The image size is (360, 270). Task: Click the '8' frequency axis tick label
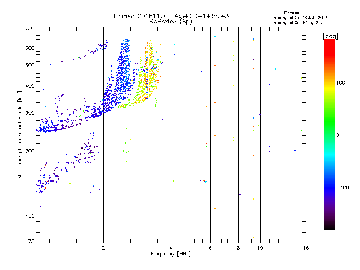238,248
